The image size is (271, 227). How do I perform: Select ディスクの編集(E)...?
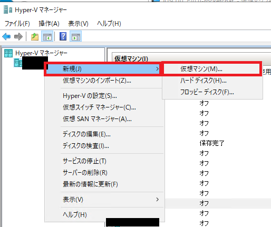click(104, 134)
